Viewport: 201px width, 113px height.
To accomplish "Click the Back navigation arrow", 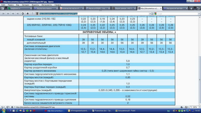I will (x=8, y=14).
